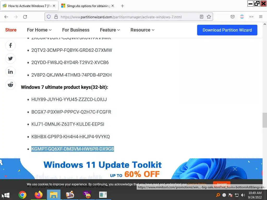The height and width of the screenshot is (200, 267).
Task: Click the key KBHBX-GP9P3-KH4H4-HKJP4-9VYKQ
Action: pos(70,137)
